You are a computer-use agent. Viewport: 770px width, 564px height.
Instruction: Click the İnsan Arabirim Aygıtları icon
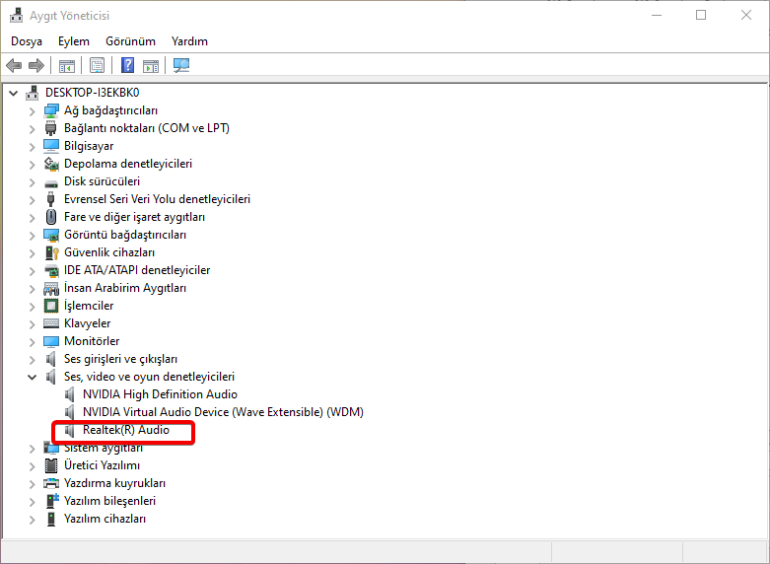tap(51, 288)
